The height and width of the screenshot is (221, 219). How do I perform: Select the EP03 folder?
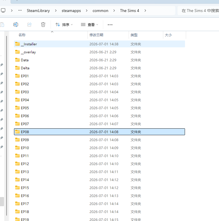99,92
